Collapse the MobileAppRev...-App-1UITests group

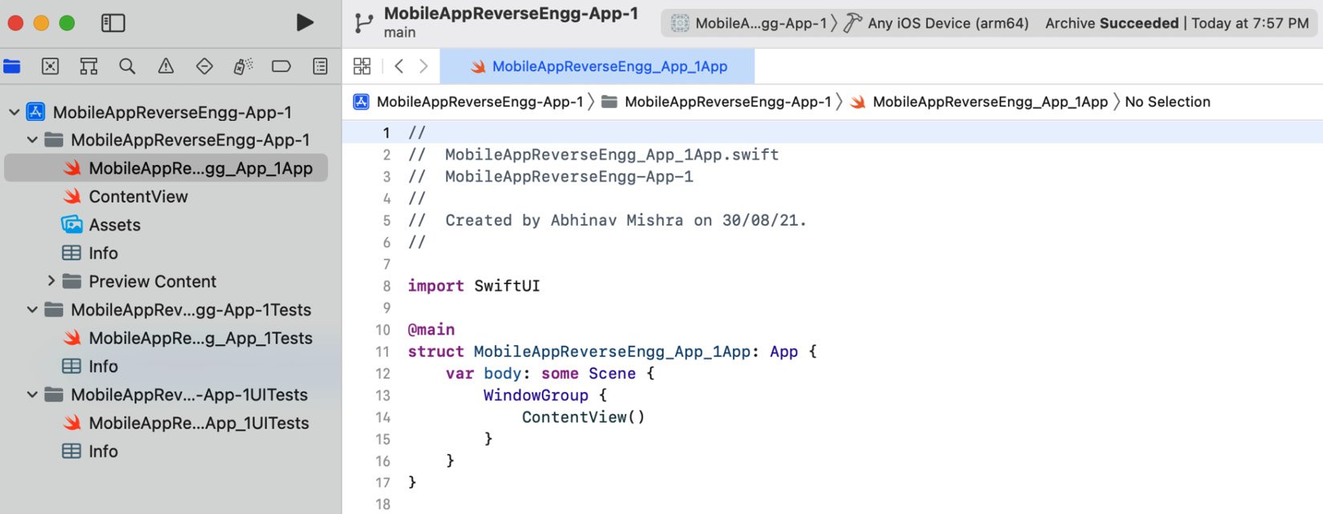[x=32, y=395]
